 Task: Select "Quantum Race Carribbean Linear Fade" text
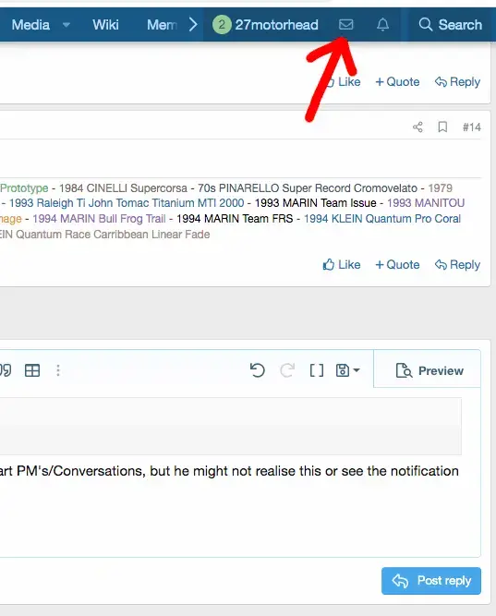point(113,235)
